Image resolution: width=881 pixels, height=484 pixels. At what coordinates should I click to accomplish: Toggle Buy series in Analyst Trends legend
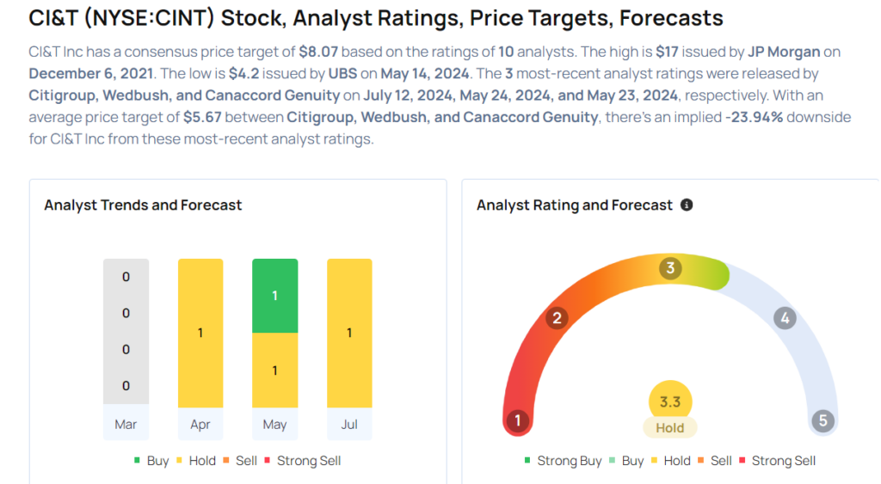pos(151,461)
